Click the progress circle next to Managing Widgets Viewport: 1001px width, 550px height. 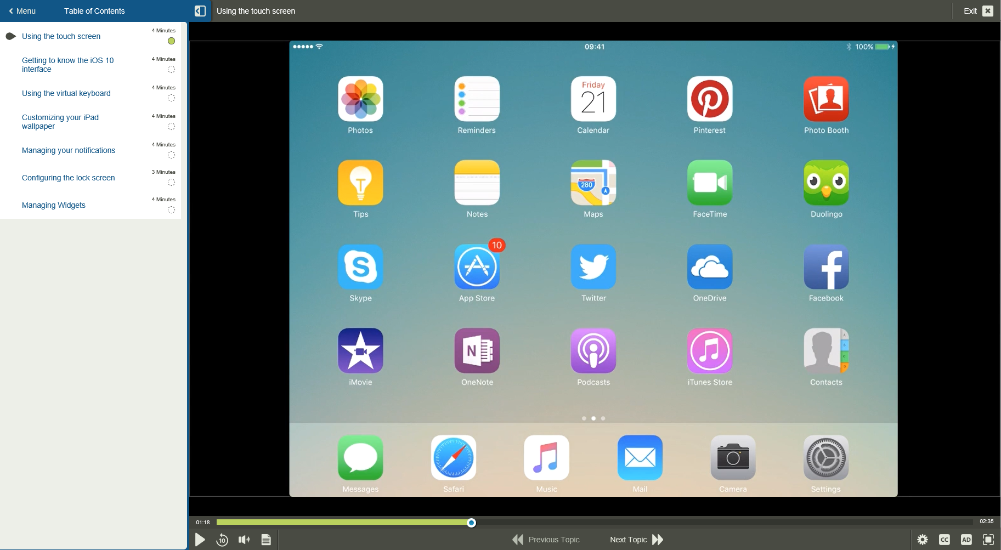tap(171, 209)
